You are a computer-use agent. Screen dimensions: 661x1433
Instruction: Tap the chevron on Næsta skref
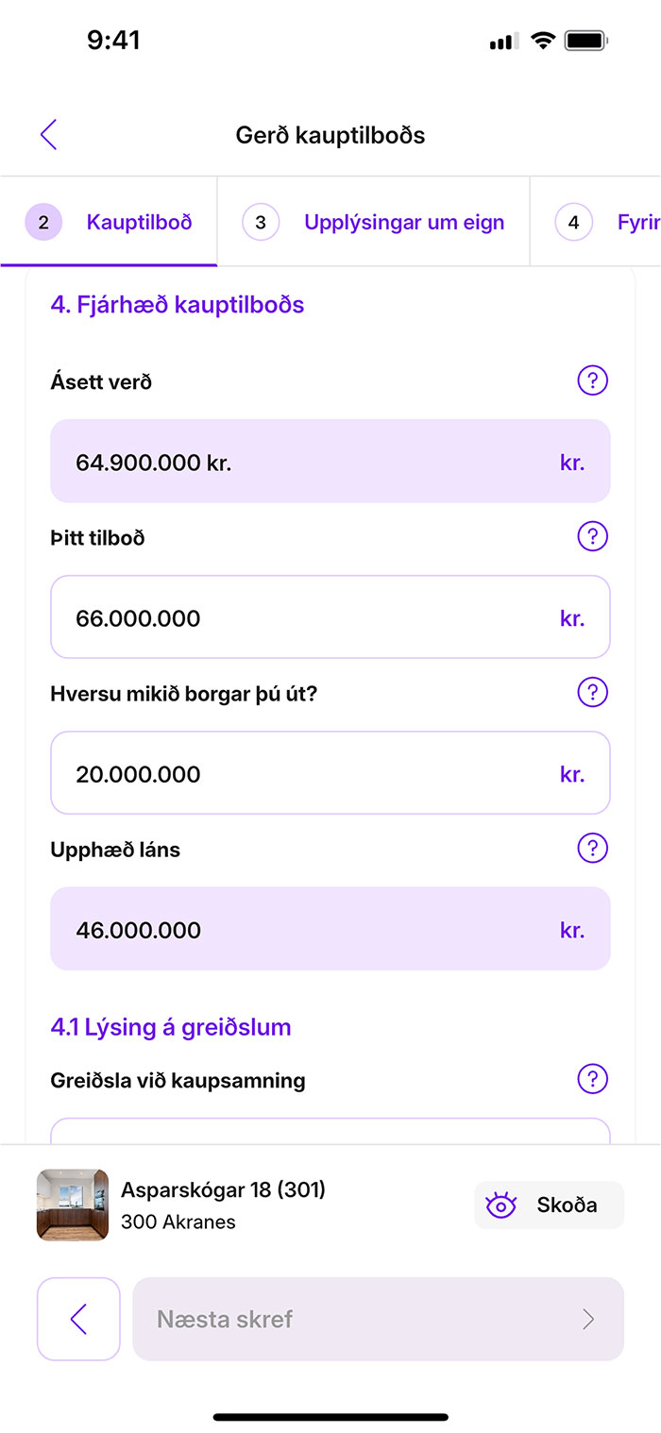[x=587, y=1319]
